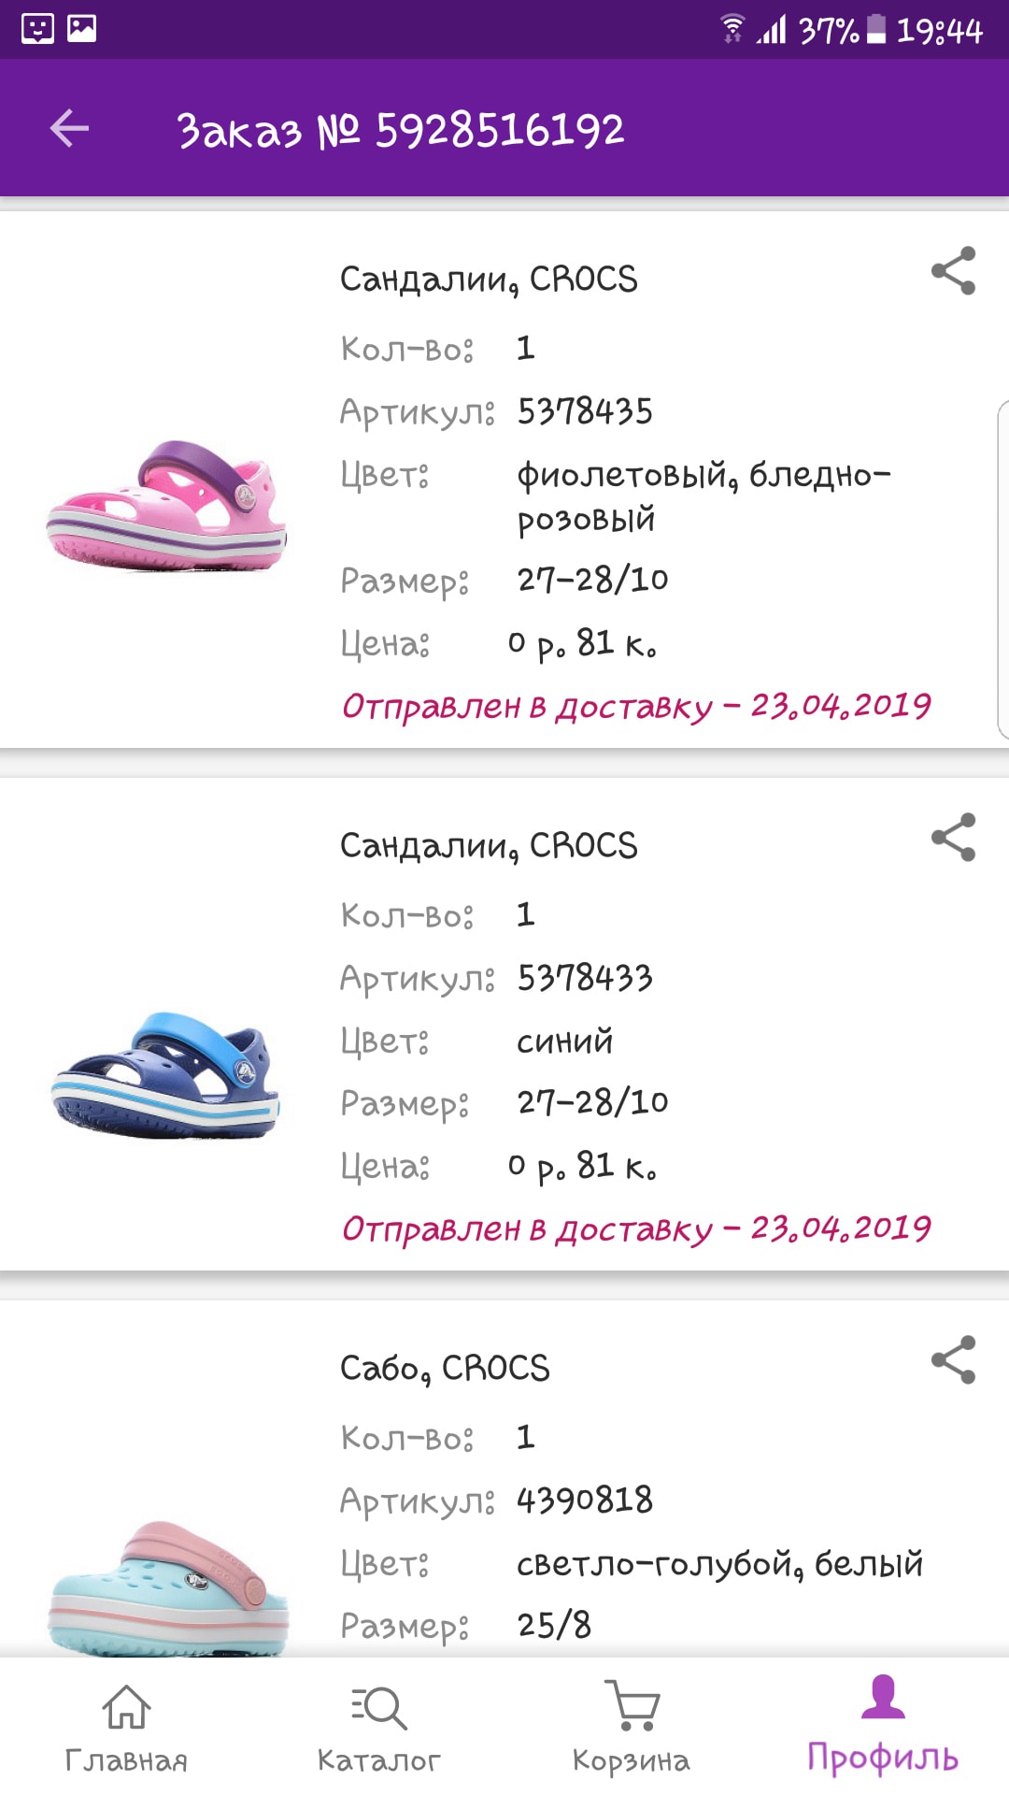Tap the battery icon in status bar
The height and width of the screenshot is (1795, 1009).
click(876, 29)
